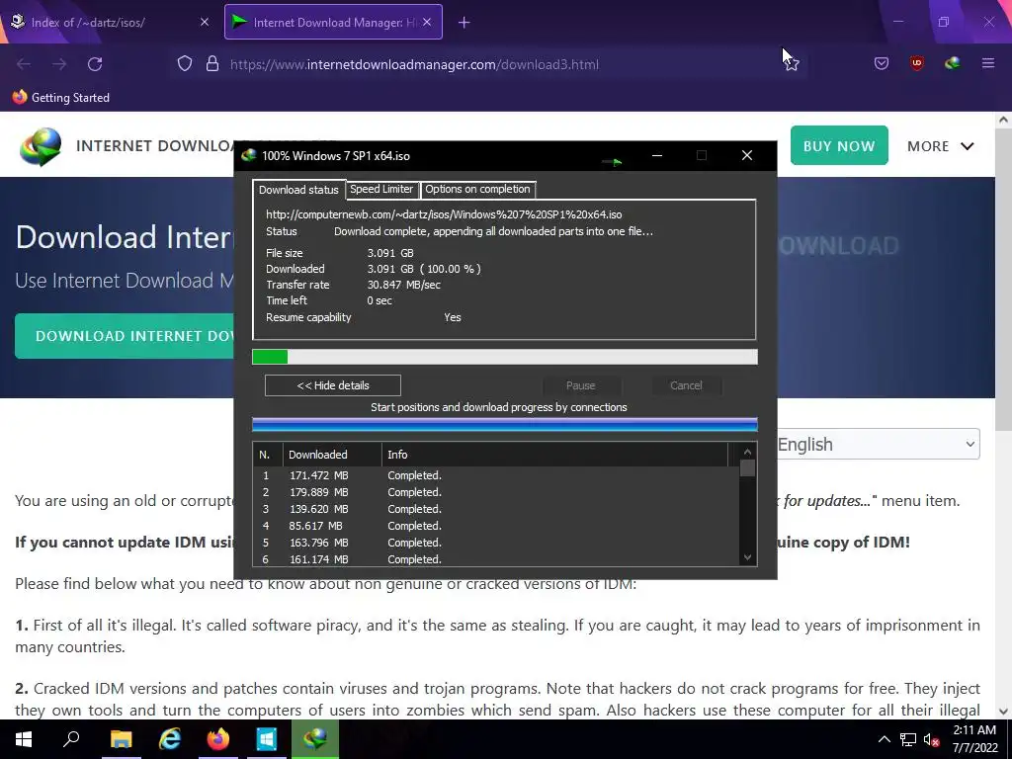Click the download URL text in dialog
Image resolution: width=1012 pixels, height=759 pixels.
[x=444, y=214]
